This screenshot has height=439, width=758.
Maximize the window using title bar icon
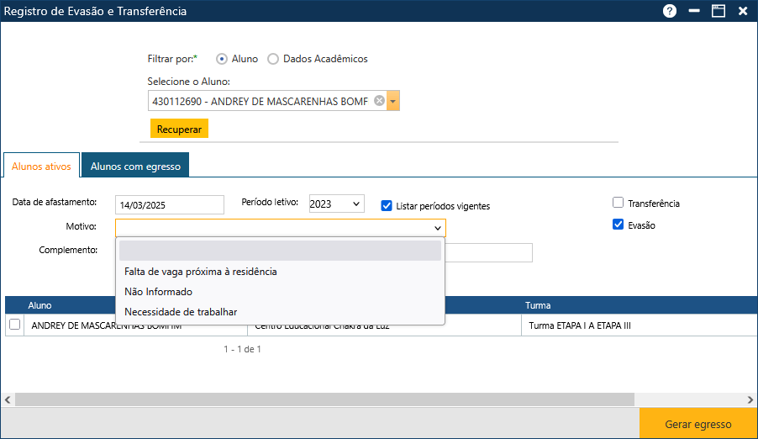coord(719,11)
